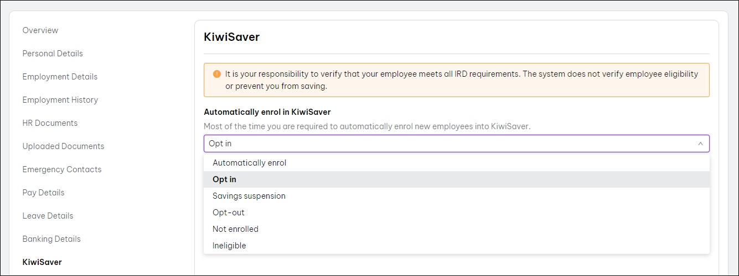Show Leave Details page
Viewport: 739px width, 276px height.
point(48,216)
